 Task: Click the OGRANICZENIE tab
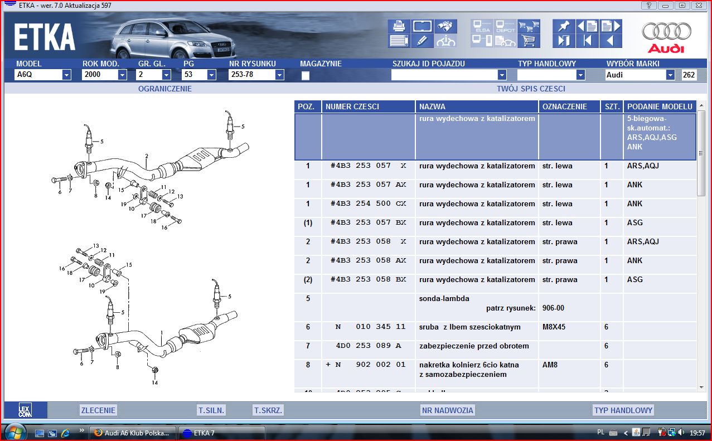coord(164,89)
